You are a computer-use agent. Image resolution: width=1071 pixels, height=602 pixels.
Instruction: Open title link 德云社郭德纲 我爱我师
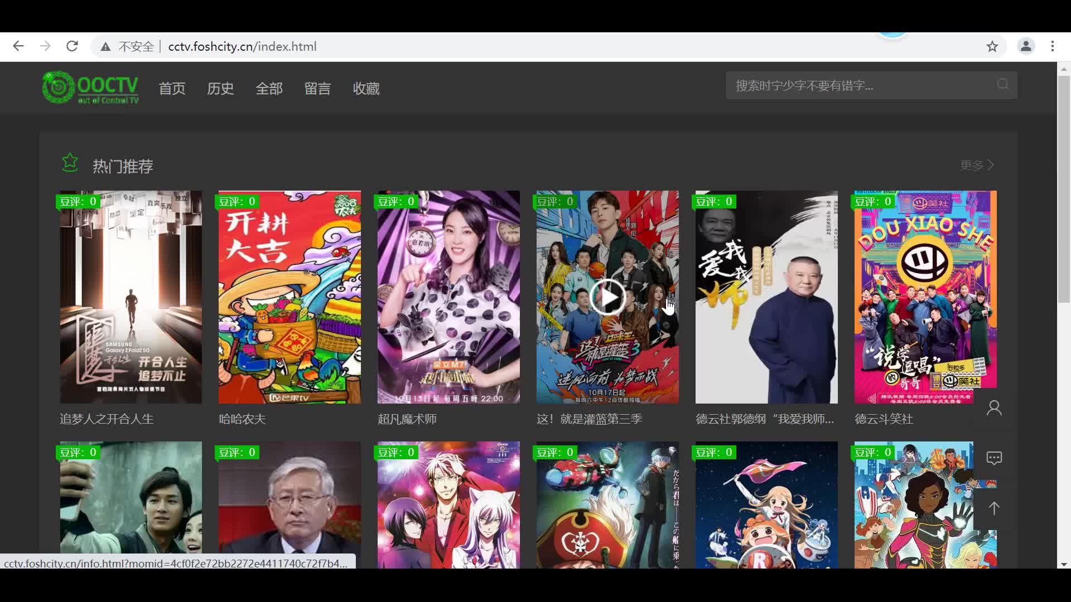[x=765, y=419]
